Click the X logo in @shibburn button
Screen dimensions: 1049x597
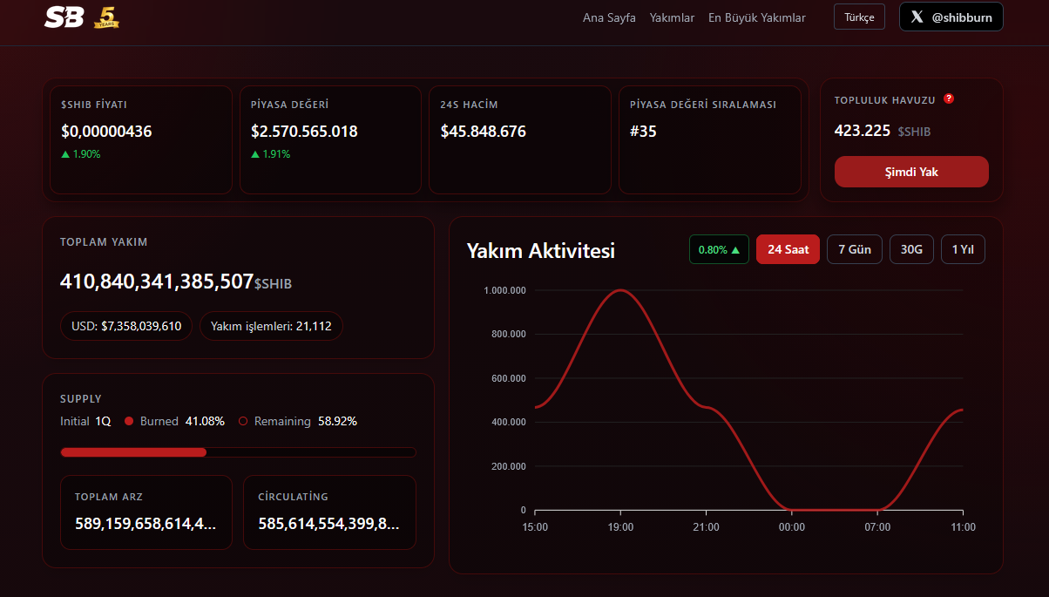pyautogui.click(x=917, y=17)
